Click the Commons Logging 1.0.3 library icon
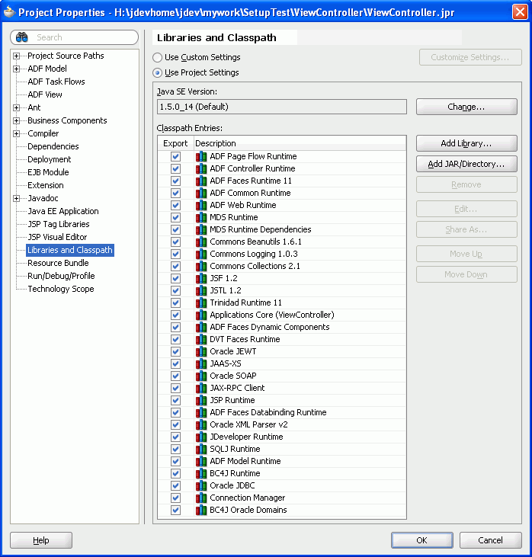The image size is (532, 557). point(201,254)
